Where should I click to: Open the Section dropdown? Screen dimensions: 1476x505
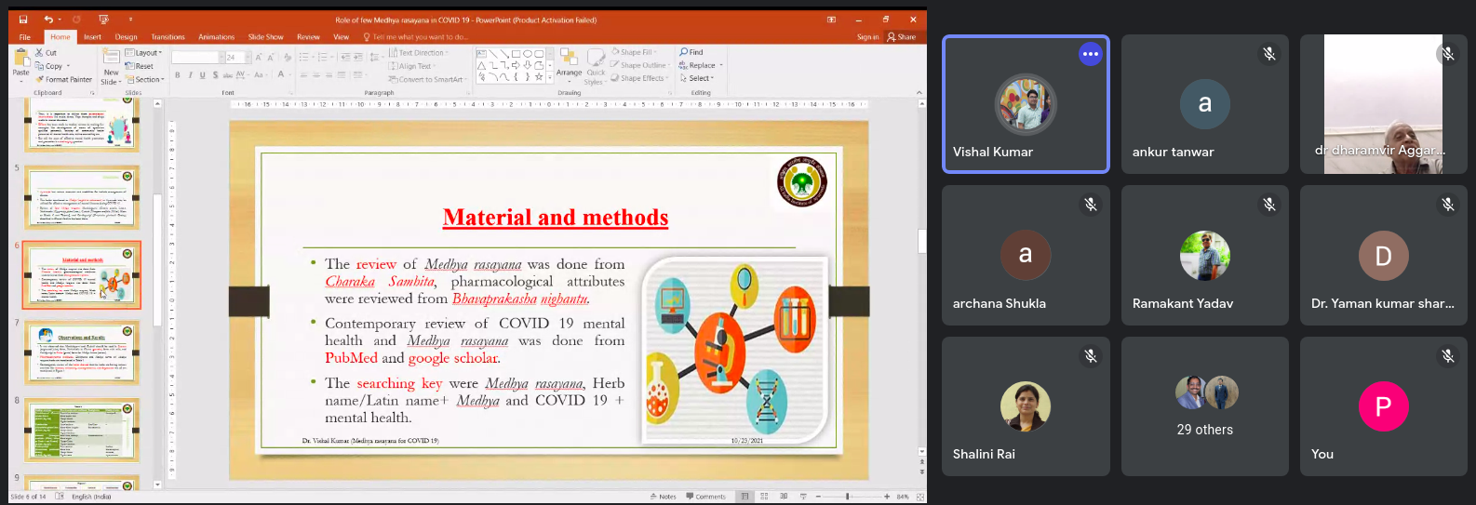144,80
